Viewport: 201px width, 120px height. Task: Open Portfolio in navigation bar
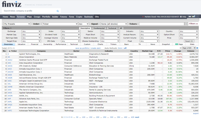46,17
